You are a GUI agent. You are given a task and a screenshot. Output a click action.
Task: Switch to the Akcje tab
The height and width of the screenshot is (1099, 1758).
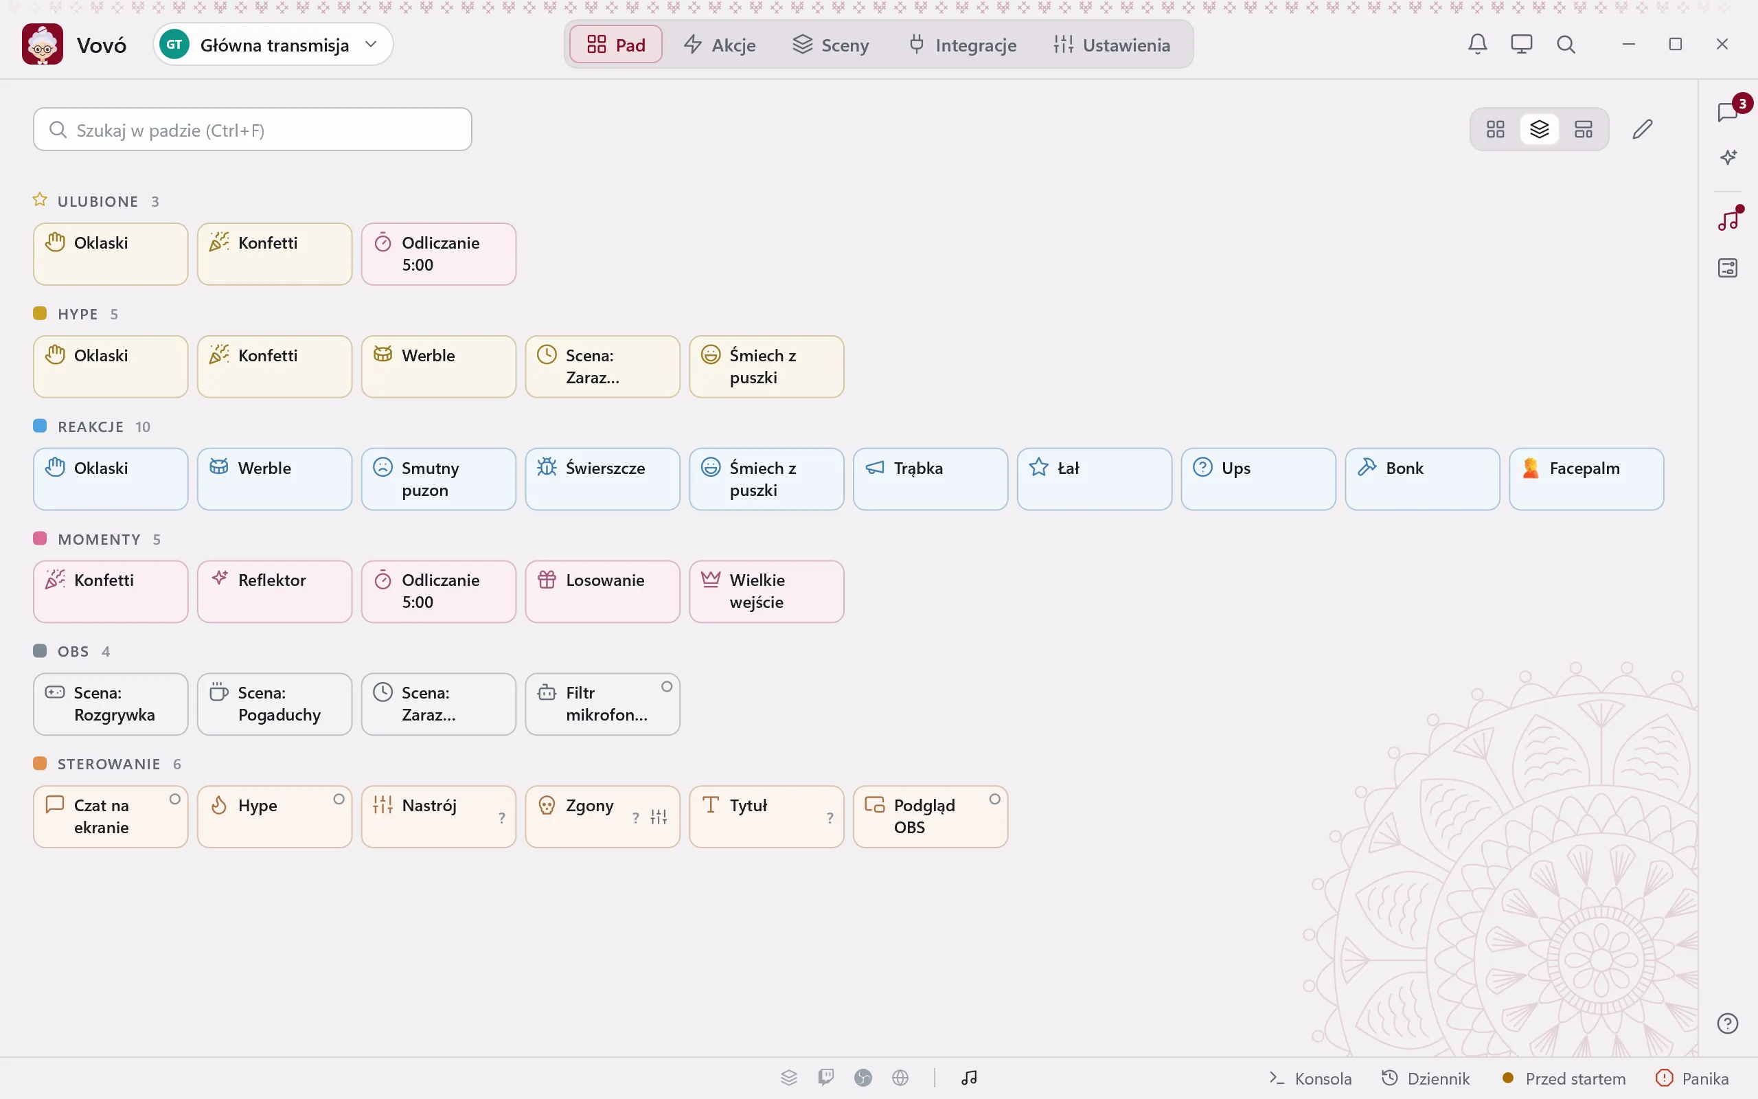(720, 45)
